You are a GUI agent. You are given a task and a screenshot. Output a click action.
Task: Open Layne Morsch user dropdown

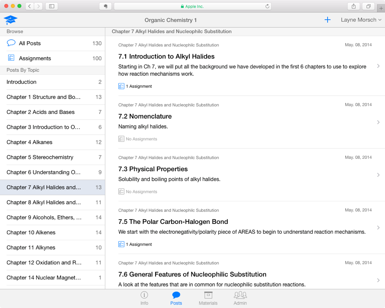coord(361,20)
